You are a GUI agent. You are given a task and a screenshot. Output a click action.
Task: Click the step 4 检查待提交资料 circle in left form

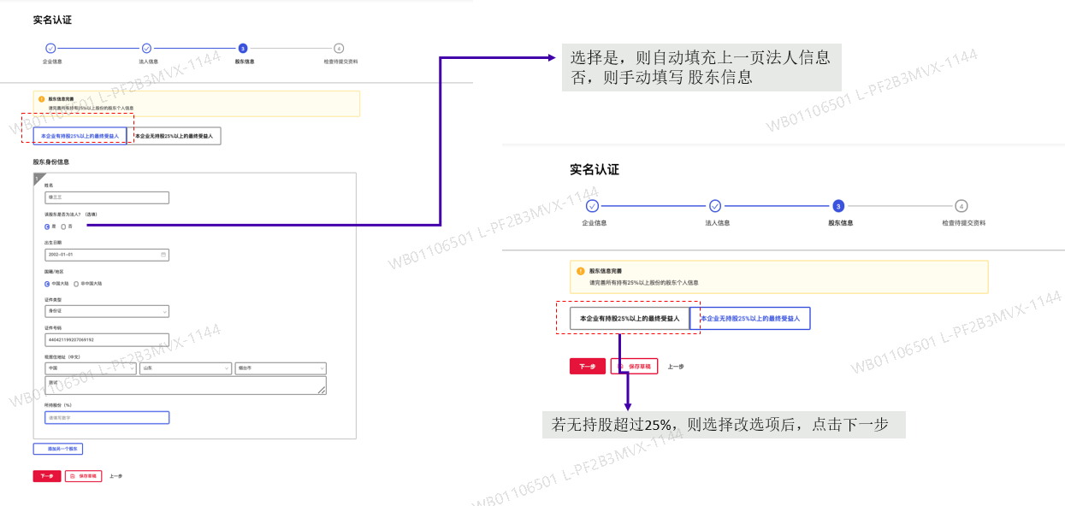coord(340,49)
